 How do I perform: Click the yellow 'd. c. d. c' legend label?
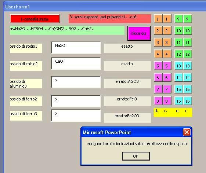coord(173,113)
